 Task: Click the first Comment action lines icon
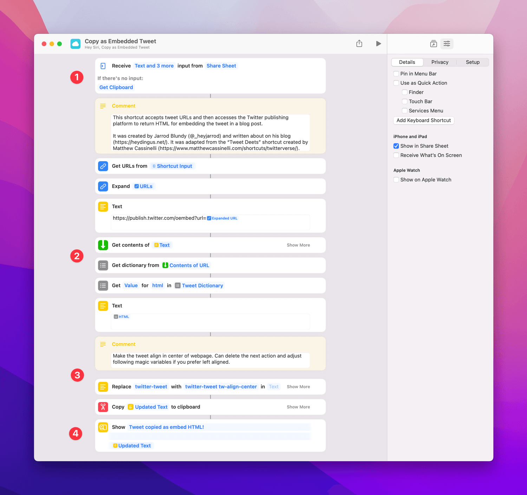[103, 106]
